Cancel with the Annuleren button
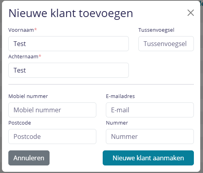The image size is (203, 173). (29, 158)
